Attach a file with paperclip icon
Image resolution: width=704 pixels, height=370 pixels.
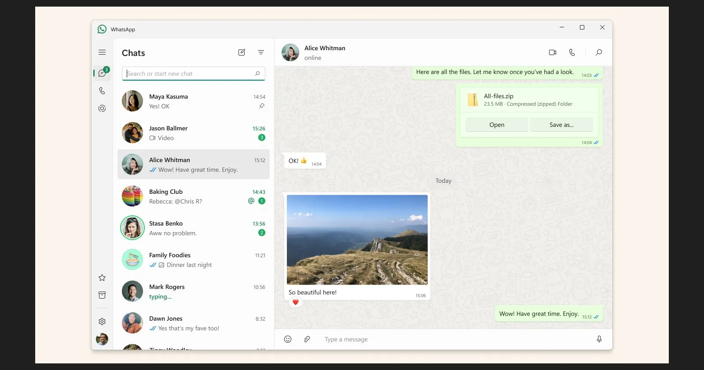pyautogui.click(x=307, y=339)
